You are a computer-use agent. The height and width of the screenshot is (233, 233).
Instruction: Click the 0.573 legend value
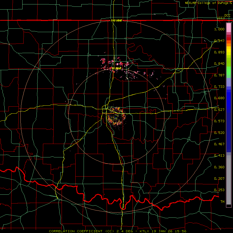pyautogui.click(x=219, y=121)
